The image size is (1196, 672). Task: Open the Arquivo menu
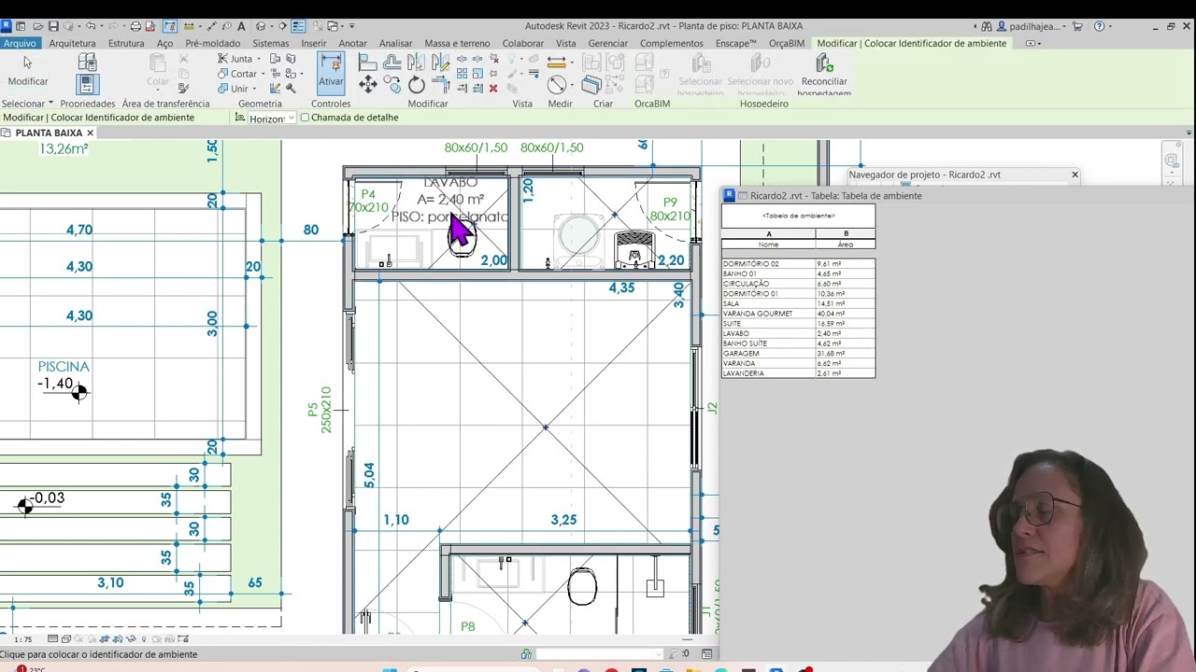point(19,43)
